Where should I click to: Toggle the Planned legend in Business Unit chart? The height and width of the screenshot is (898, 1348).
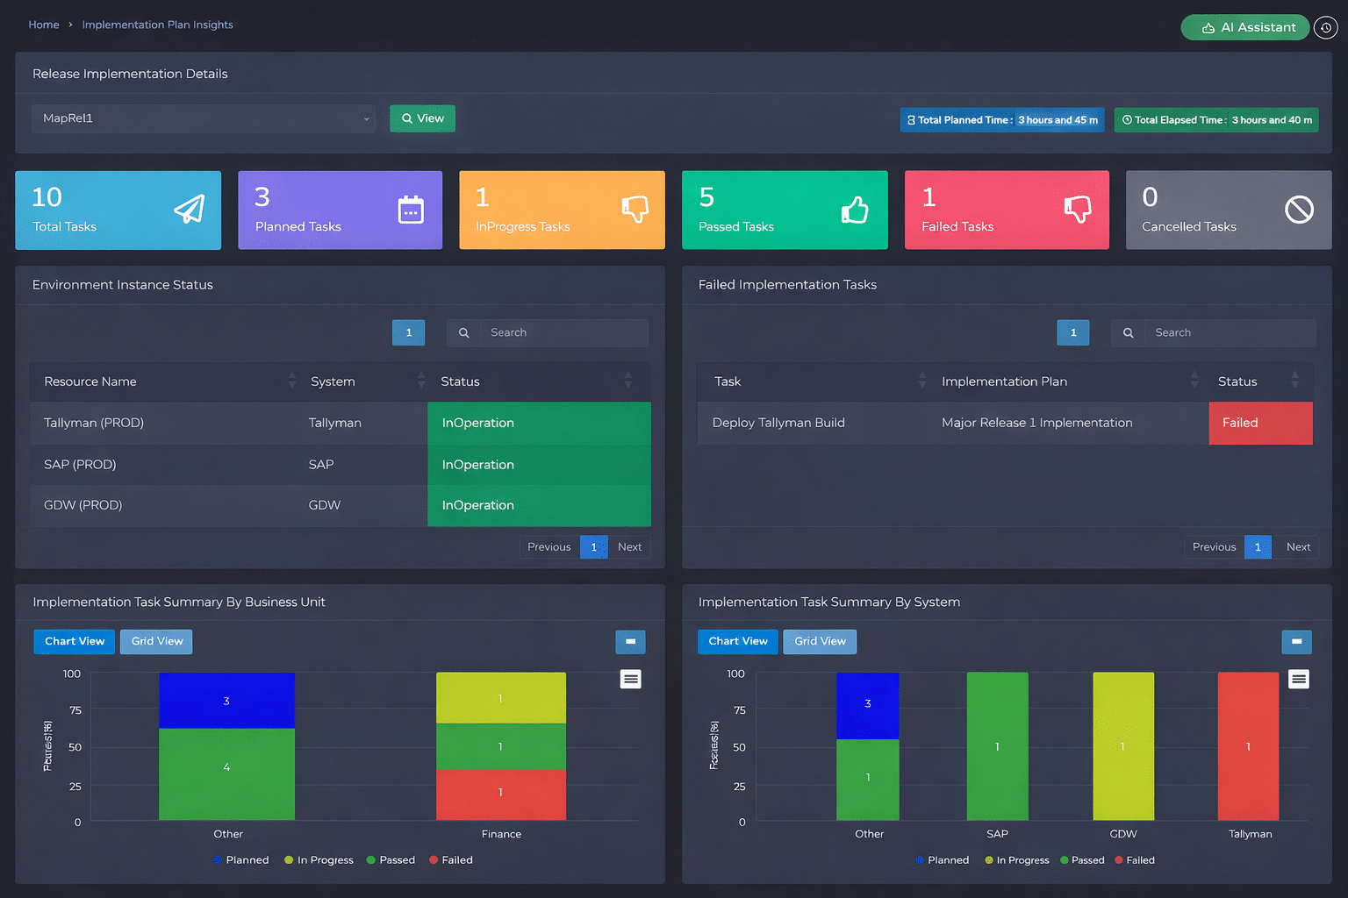(241, 860)
